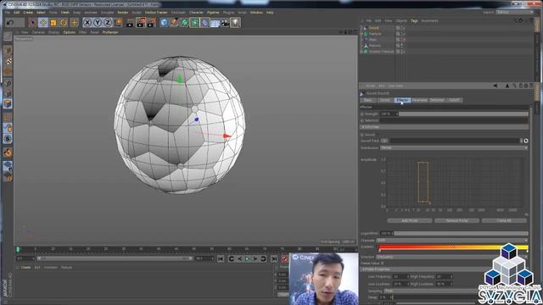Open the ProRender viewport menu

coord(110,32)
